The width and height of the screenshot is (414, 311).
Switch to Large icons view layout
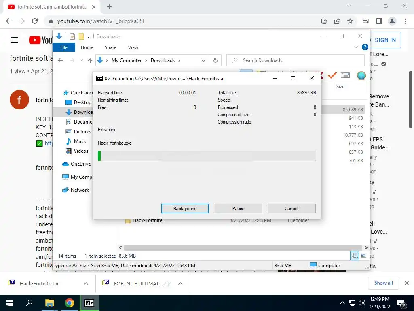point(363,256)
